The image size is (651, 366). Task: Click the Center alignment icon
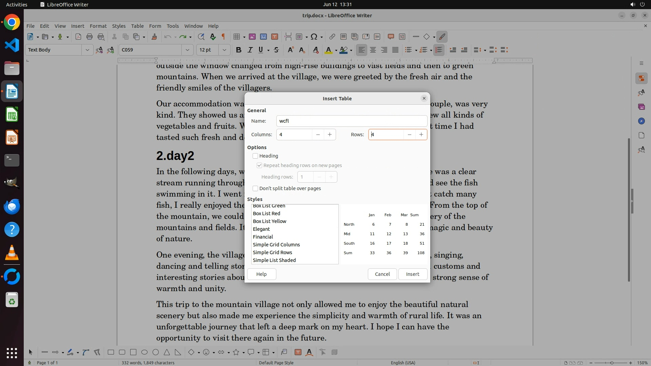click(373, 50)
